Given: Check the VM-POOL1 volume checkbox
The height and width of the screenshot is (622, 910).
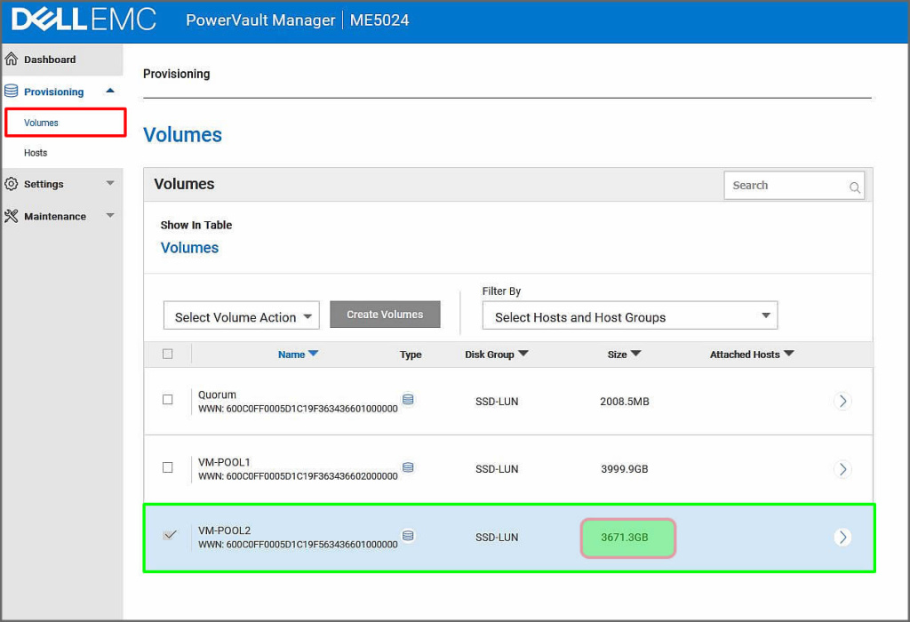Looking at the screenshot, I should 168,467.
